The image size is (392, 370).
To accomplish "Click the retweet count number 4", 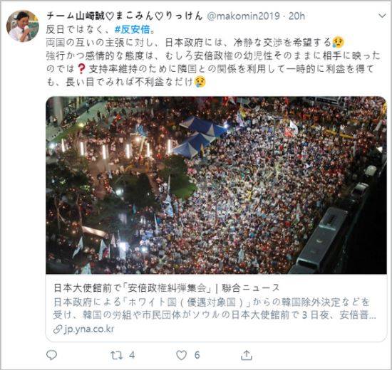I will click(x=133, y=355).
